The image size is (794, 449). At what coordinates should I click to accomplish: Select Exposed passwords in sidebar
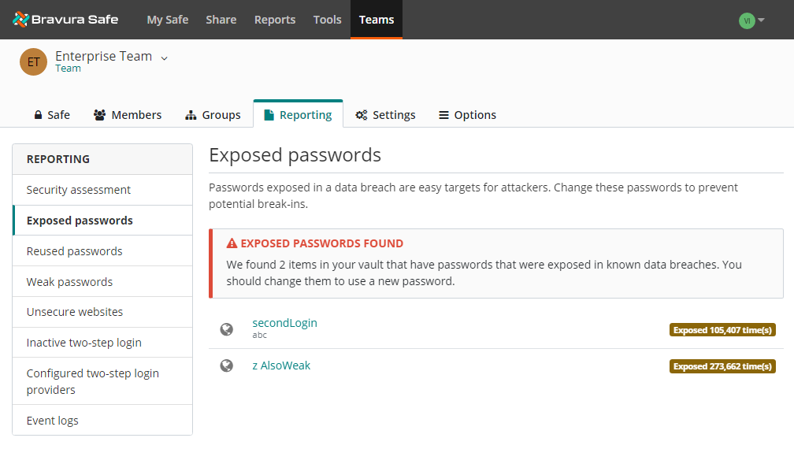tap(102, 221)
